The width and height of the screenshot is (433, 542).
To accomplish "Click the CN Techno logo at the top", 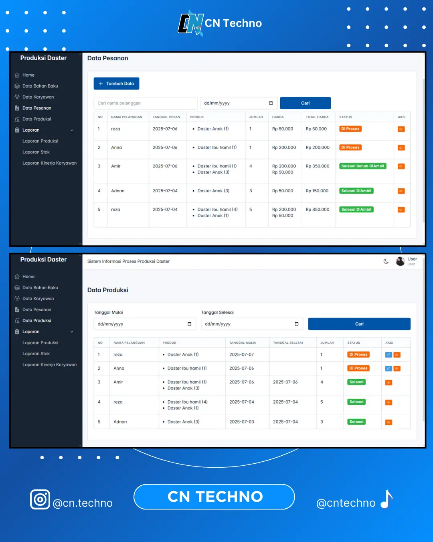I will [x=191, y=23].
